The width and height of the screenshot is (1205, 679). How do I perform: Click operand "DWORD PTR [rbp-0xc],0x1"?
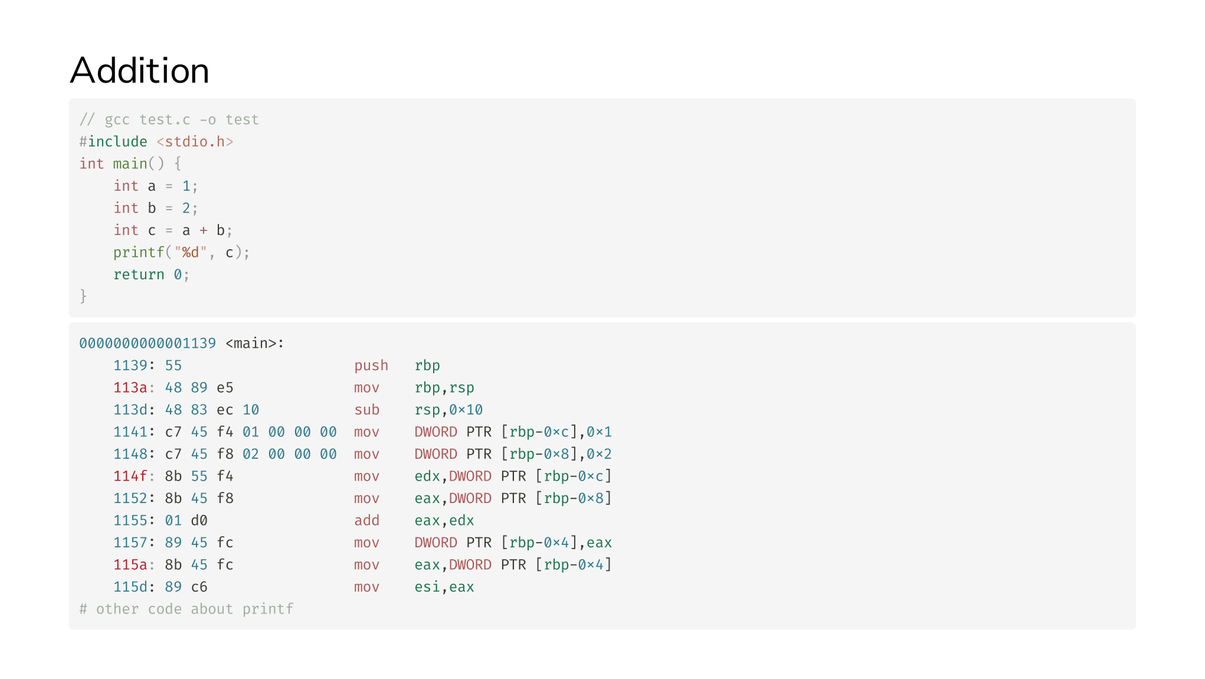513,432
